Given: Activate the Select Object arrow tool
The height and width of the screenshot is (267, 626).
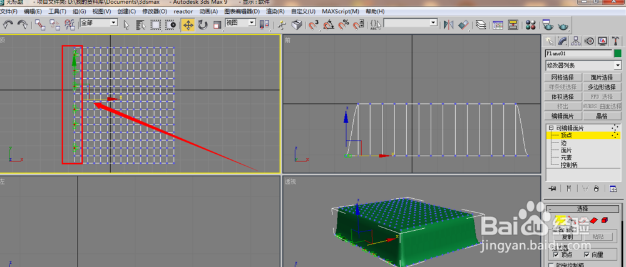Looking at the screenshot, I should [x=126, y=25].
